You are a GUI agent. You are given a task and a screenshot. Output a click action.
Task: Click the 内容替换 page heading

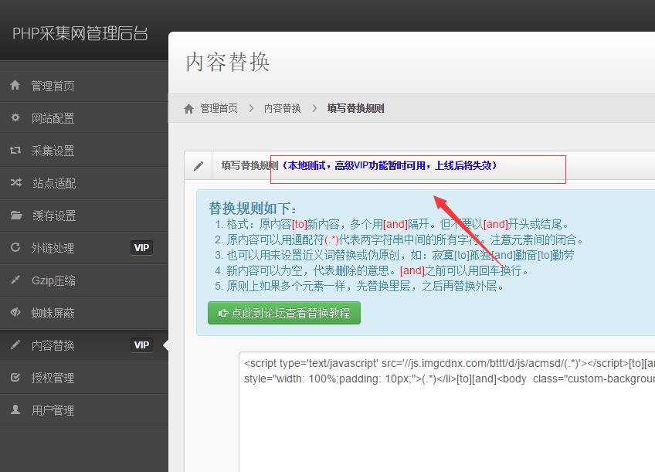[228, 62]
